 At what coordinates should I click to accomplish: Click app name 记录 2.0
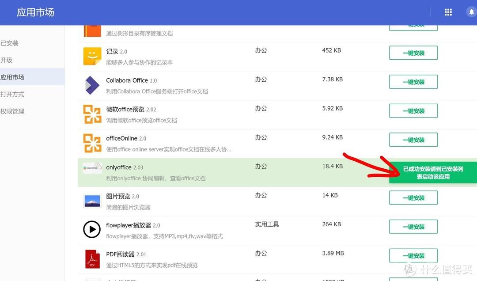pyautogui.click(x=117, y=51)
